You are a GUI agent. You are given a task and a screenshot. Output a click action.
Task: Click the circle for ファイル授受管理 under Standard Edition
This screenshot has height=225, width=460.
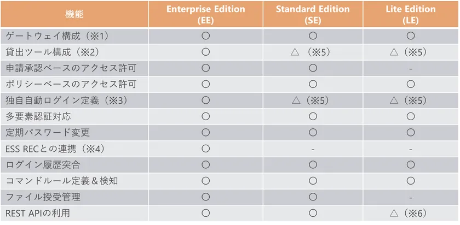[312, 197]
